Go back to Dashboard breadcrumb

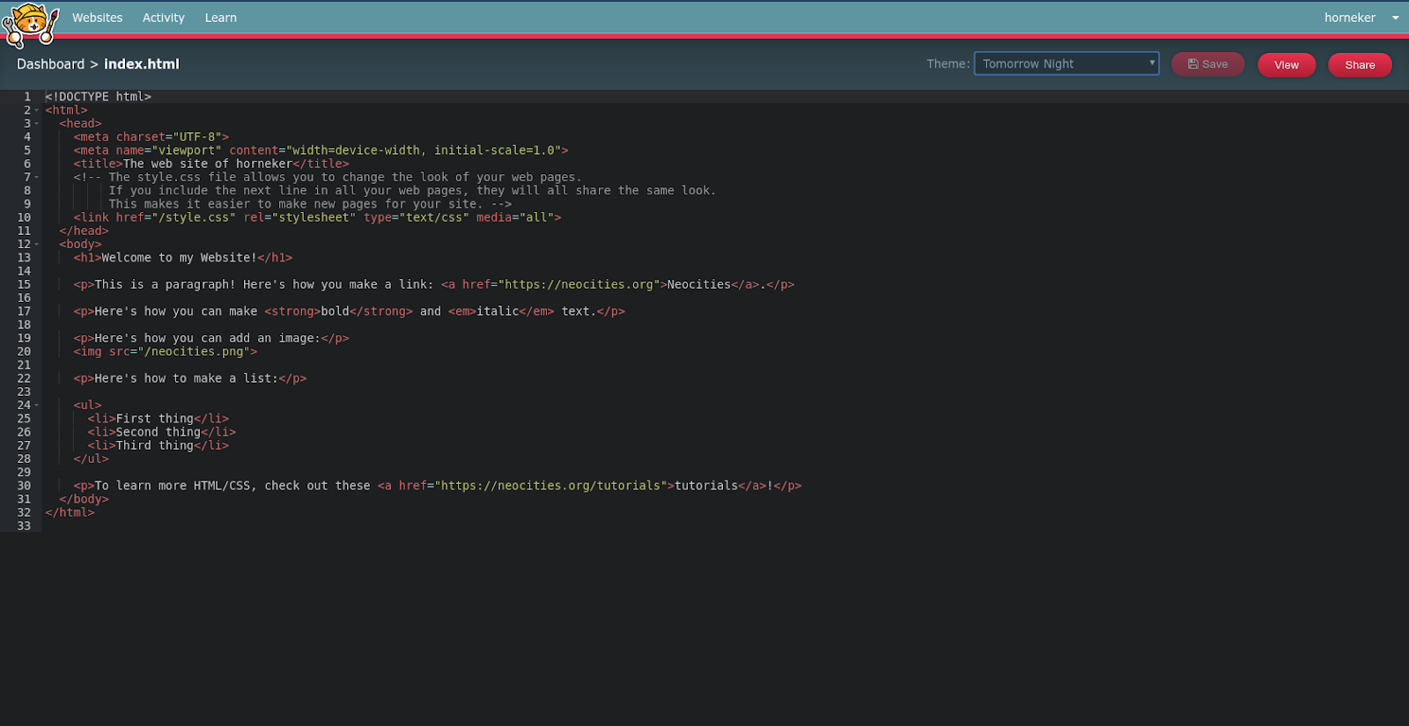[51, 64]
